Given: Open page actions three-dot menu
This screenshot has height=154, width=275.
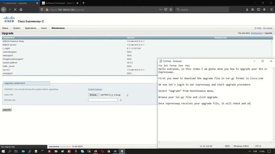Looking at the screenshot, I should tap(161, 9).
